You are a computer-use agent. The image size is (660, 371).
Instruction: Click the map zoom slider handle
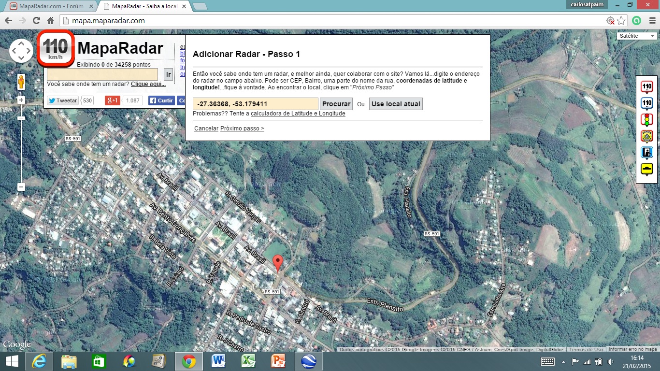coord(21,118)
